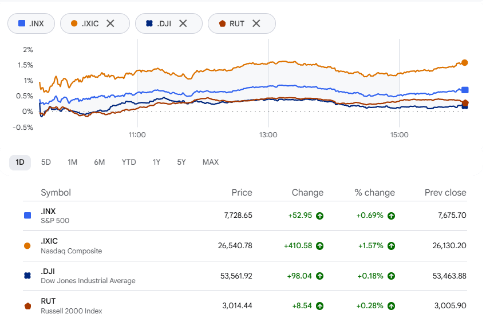
Task: Click green up arrow next to +1.57%
Action: (391, 246)
